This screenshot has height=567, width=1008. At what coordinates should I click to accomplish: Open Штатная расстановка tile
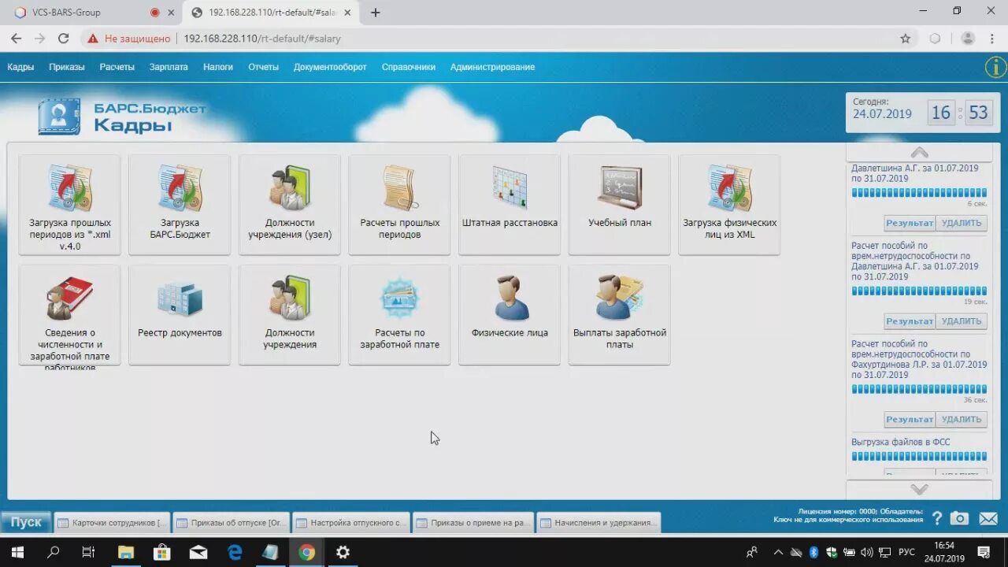[510, 205]
